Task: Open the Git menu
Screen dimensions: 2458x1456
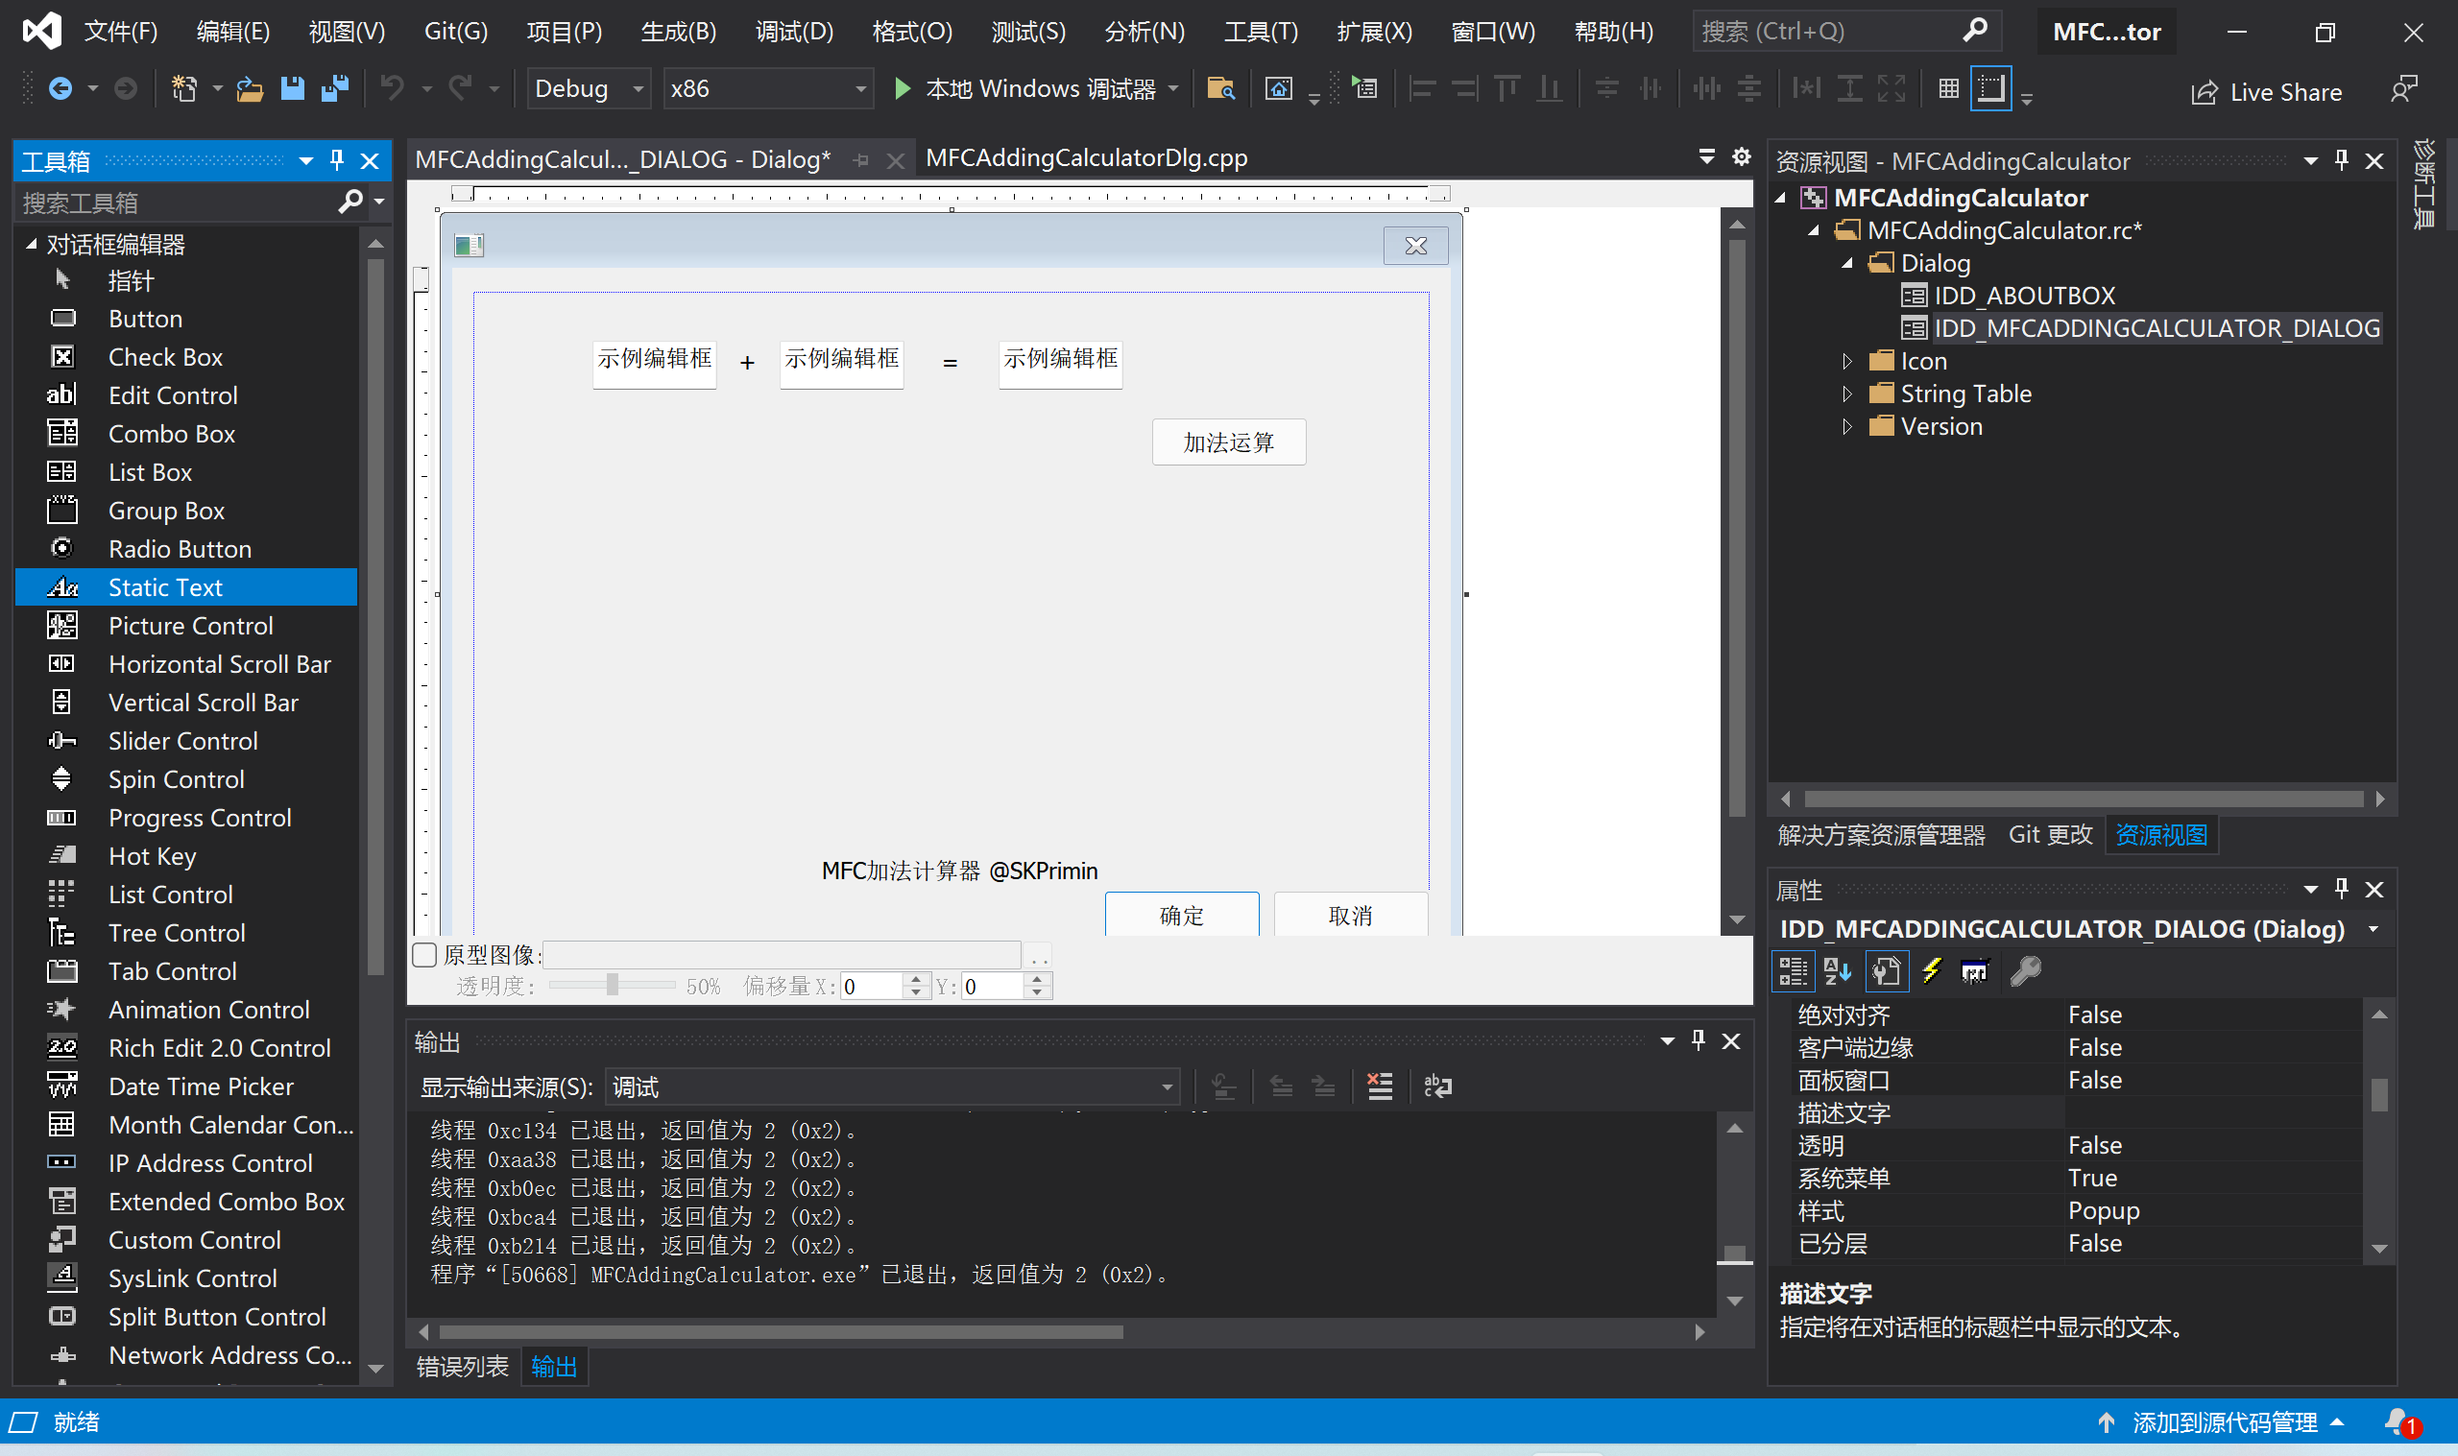Action: 455,32
